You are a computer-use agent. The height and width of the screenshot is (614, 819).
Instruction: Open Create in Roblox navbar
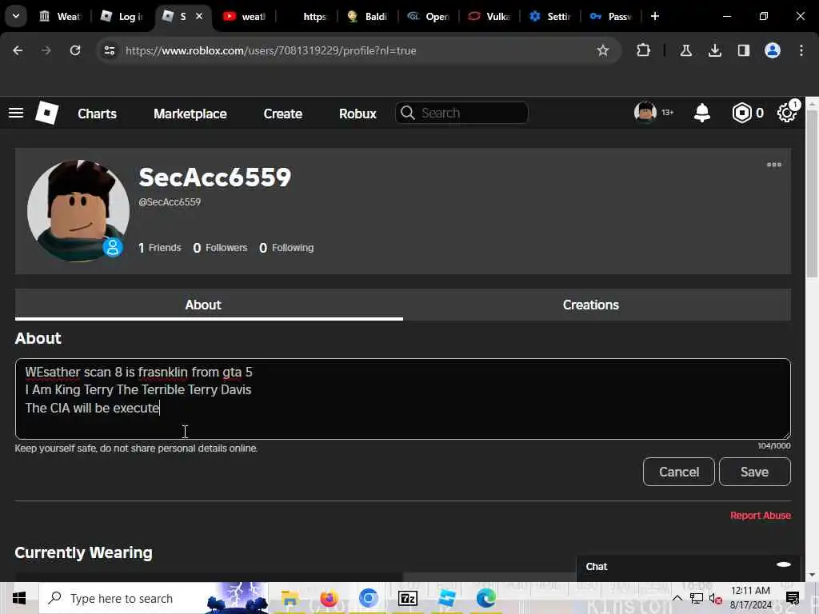click(282, 114)
